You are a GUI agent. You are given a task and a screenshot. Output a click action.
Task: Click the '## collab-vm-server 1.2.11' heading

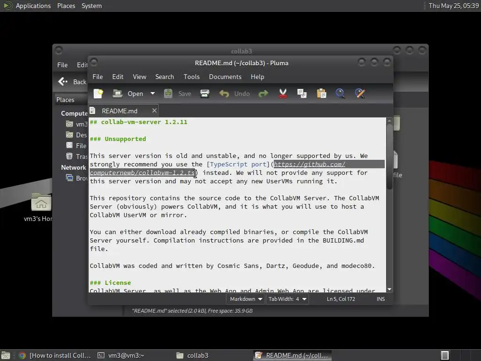click(x=139, y=122)
